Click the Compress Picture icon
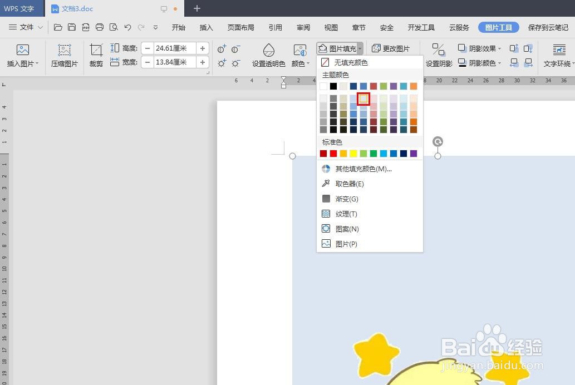This screenshot has height=385, width=575. pos(64,50)
